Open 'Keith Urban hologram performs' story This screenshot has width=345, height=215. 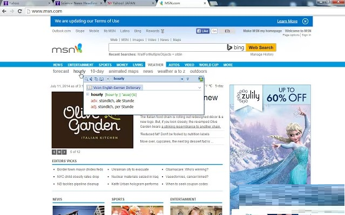pyautogui.click(x=134, y=184)
